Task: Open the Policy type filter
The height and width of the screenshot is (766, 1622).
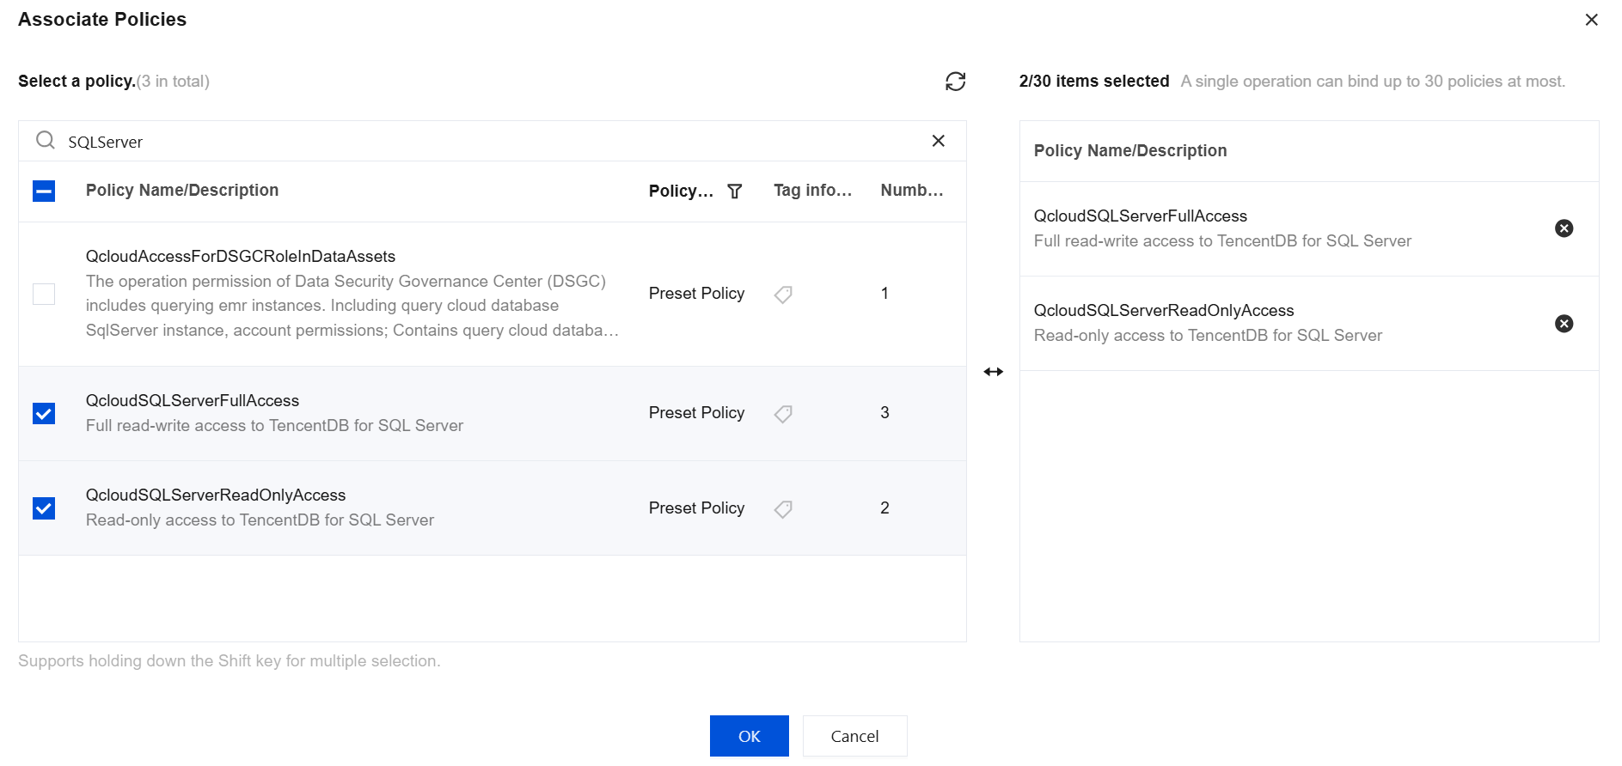Action: click(735, 191)
